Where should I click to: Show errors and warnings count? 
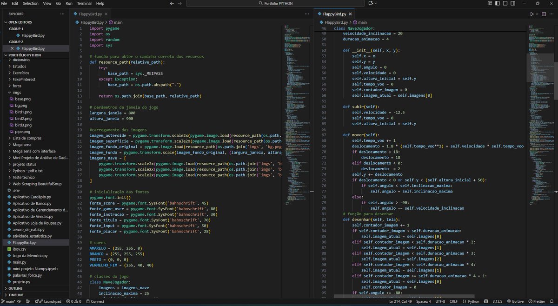pos(73,301)
